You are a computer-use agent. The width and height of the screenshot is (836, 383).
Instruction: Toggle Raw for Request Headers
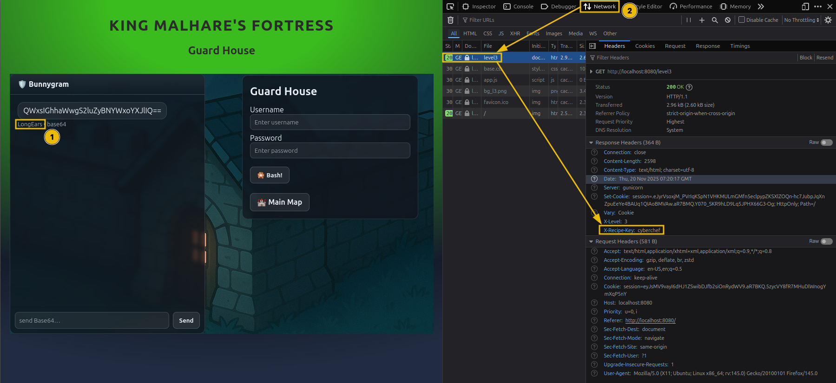(x=826, y=241)
